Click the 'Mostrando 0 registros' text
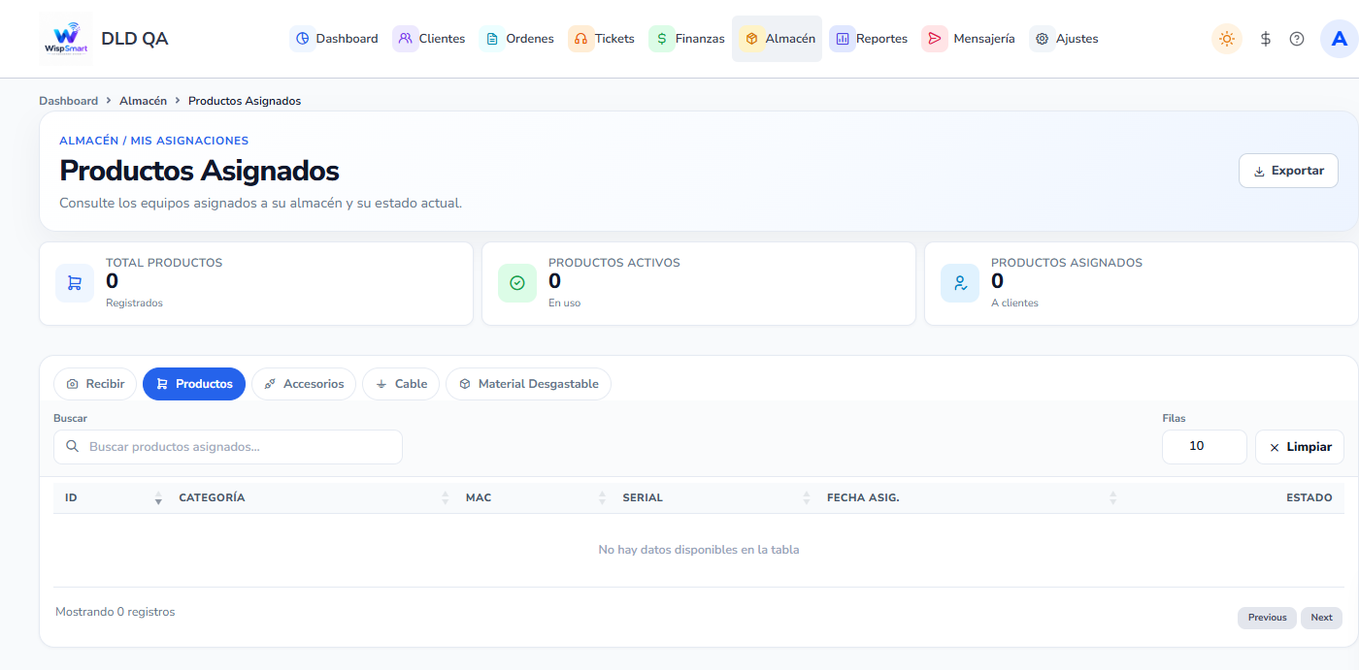This screenshot has width=1359, height=670. (116, 612)
